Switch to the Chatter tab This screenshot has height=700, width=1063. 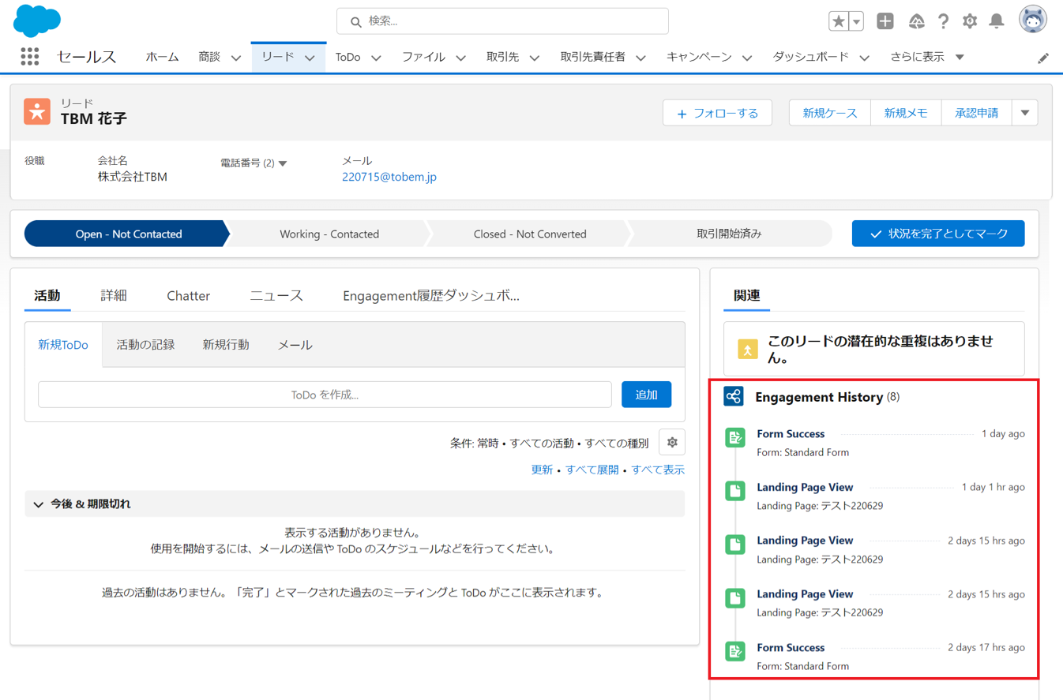click(x=188, y=295)
